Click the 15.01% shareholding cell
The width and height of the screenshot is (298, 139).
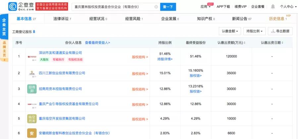point(165,73)
